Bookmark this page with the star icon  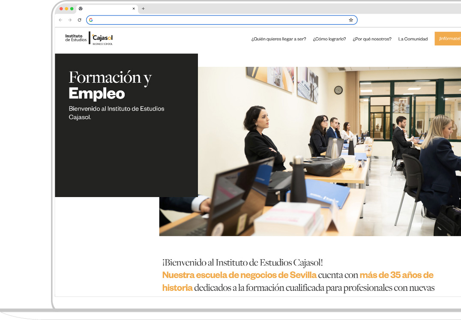351,20
